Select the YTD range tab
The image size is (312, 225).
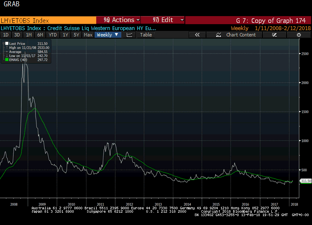coord(53,35)
